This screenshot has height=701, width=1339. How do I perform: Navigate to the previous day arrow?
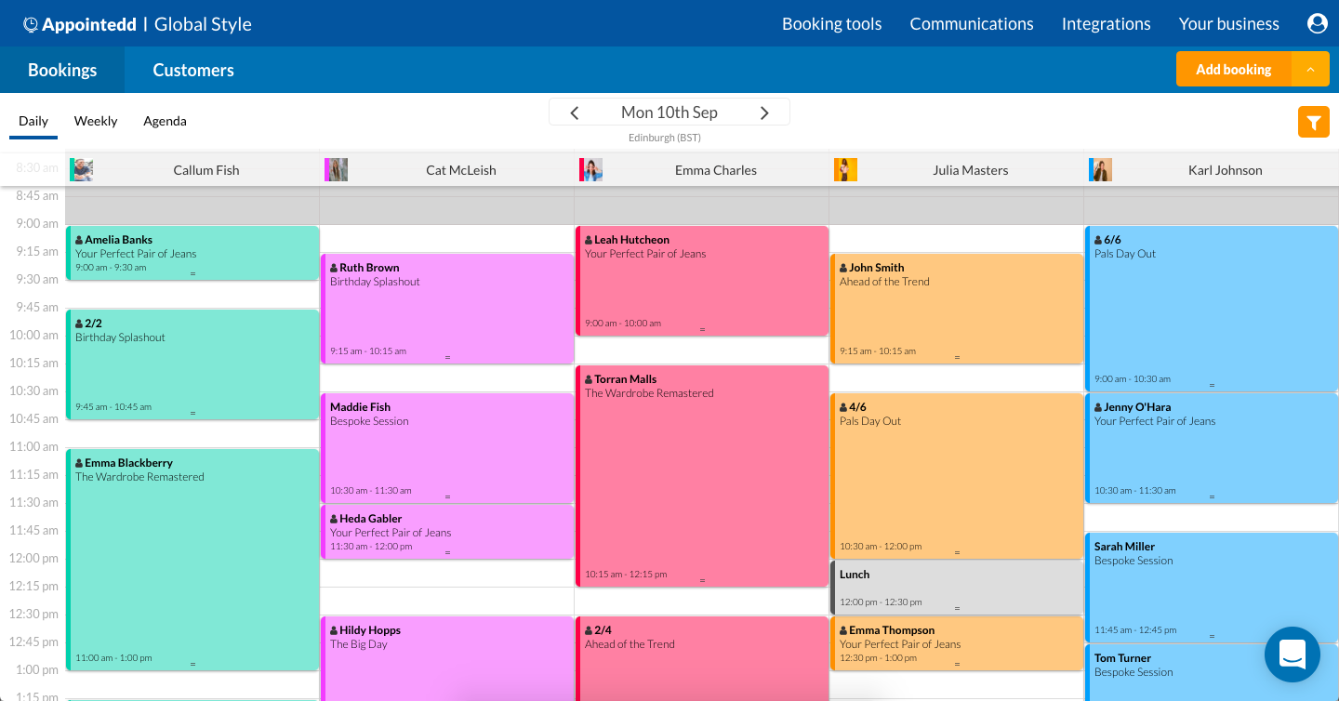(x=575, y=112)
